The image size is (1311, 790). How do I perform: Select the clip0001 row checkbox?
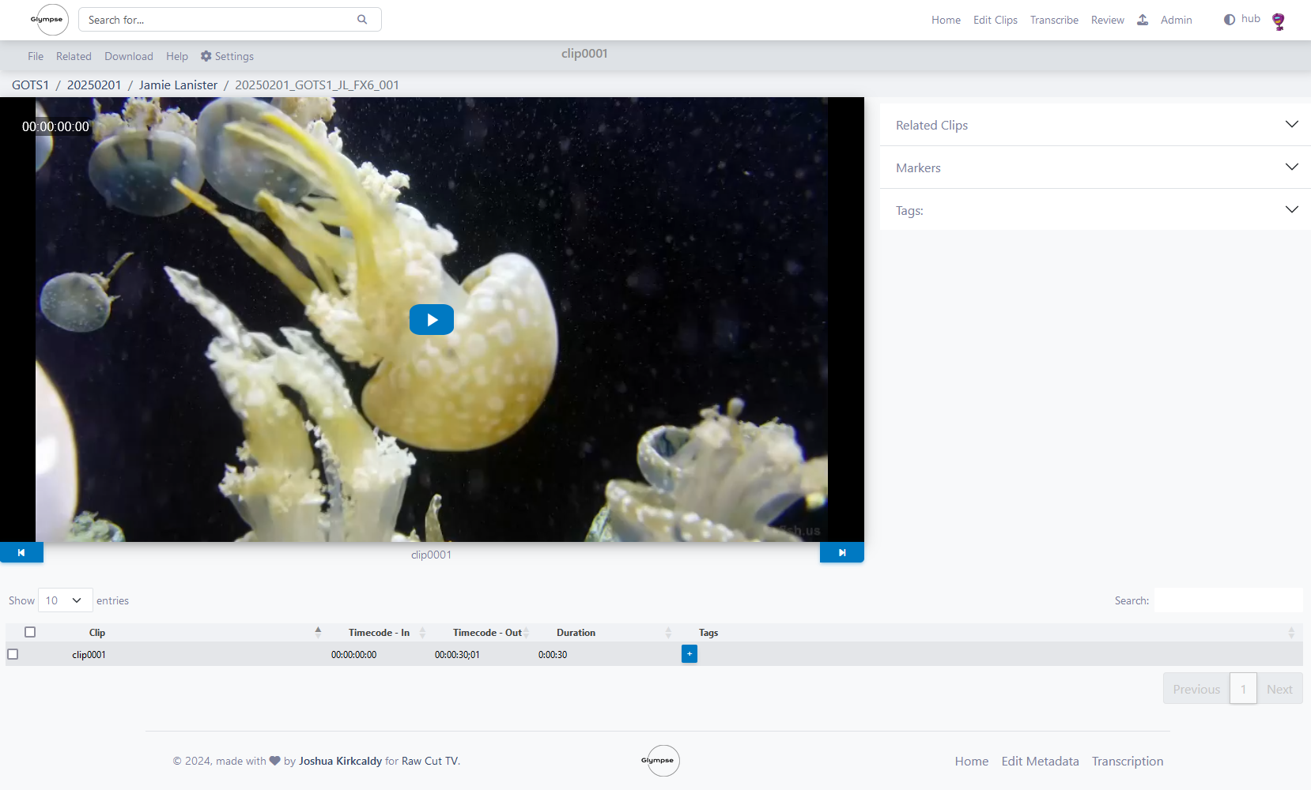[x=13, y=654]
